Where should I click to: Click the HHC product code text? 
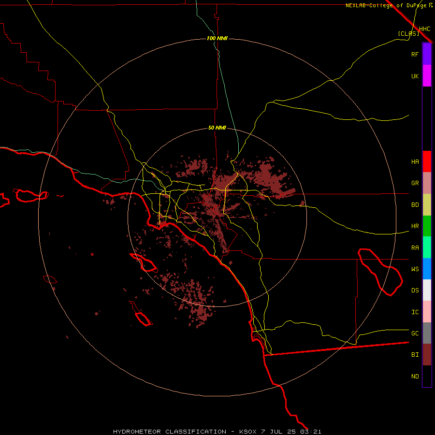[x=424, y=29]
